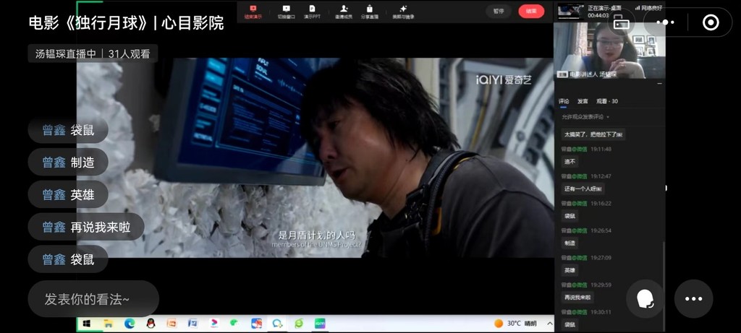The image size is (741, 333).
Task: Click the floating comment 再说我来啦
Action: coord(86,228)
